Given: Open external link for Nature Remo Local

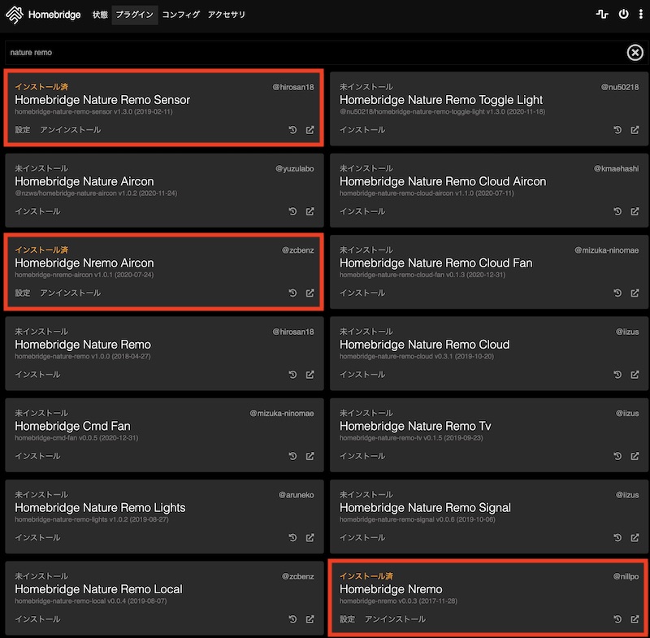Looking at the screenshot, I should pos(310,619).
